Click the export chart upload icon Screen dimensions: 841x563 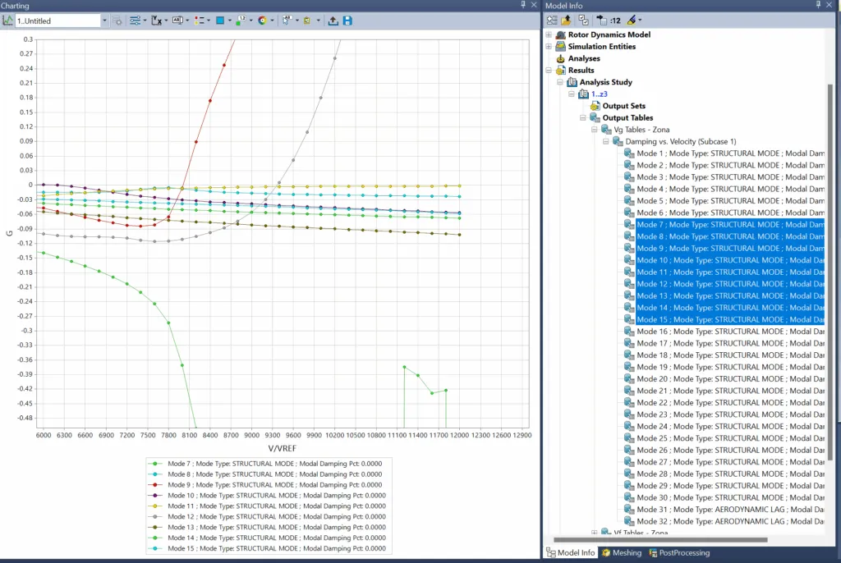point(333,21)
